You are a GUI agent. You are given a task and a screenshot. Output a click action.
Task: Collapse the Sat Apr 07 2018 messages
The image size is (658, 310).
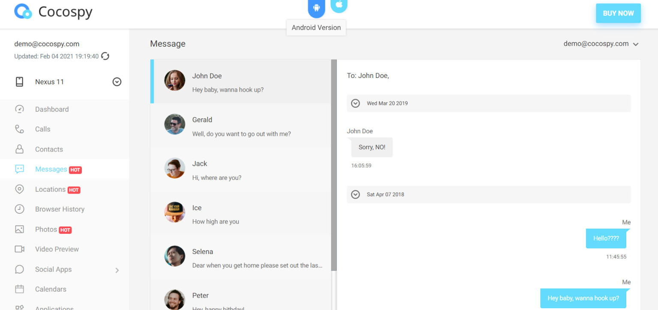355,194
